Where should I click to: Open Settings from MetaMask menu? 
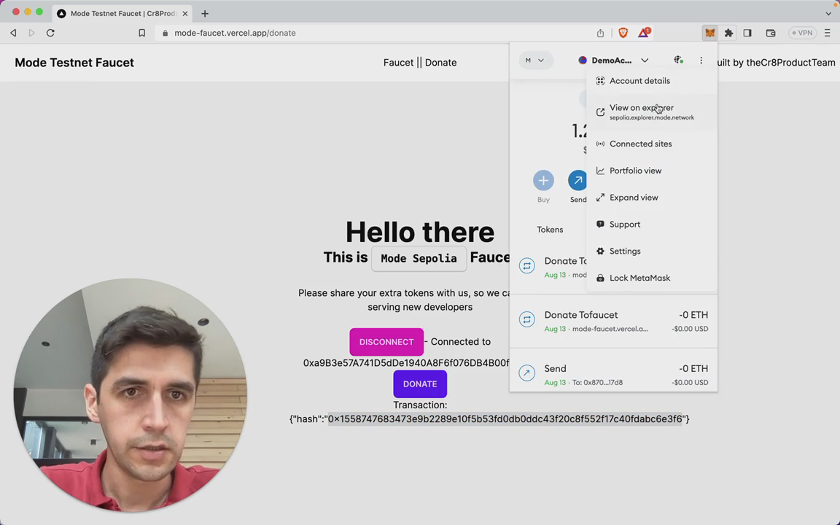(x=651, y=251)
